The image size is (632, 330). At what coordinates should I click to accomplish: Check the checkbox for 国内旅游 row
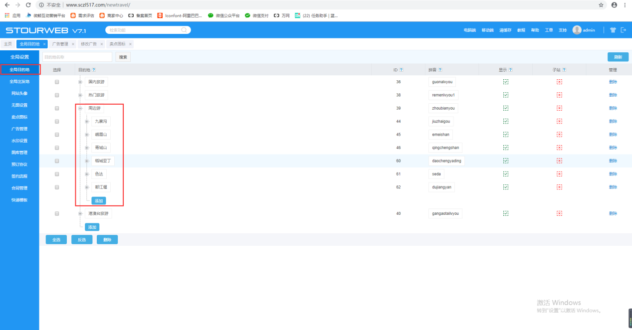coord(57,82)
